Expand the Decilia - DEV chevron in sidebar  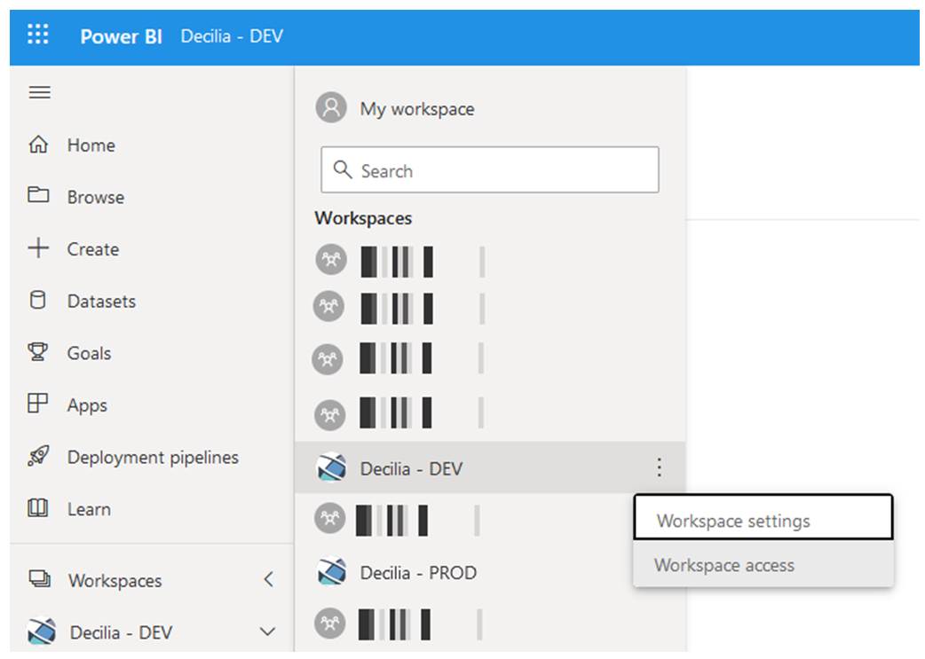click(x=268, y=632)
